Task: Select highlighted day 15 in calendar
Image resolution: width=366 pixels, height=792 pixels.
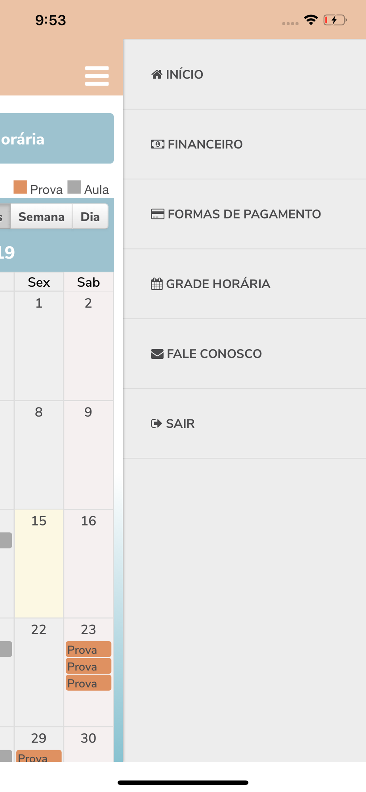Action: coord(39,562)
